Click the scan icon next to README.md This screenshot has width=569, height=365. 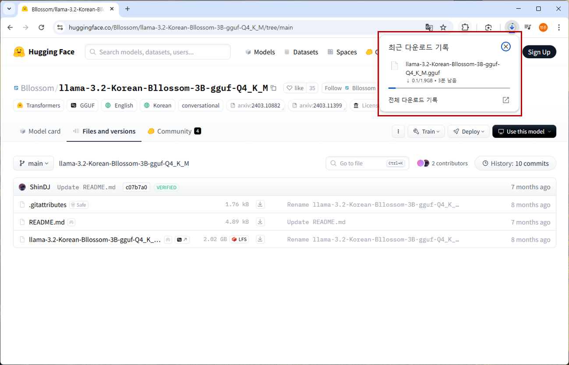point(71,222)
